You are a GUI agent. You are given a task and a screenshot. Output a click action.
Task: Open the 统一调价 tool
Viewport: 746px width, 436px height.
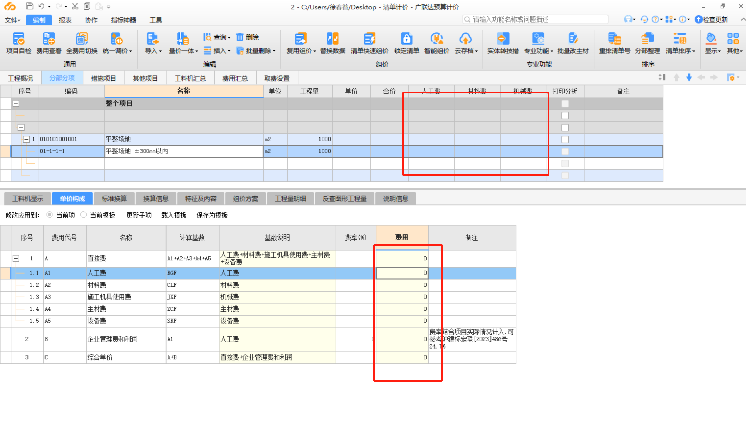point(117,43)
